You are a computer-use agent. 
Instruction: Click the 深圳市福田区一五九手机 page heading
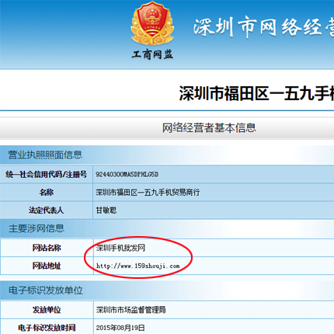(256, 93)
